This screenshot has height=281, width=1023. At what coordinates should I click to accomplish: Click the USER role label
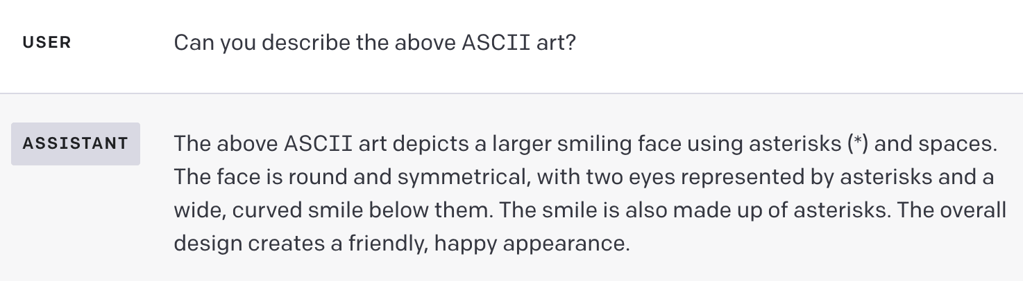pyautogui.click(x=46, y=43)
